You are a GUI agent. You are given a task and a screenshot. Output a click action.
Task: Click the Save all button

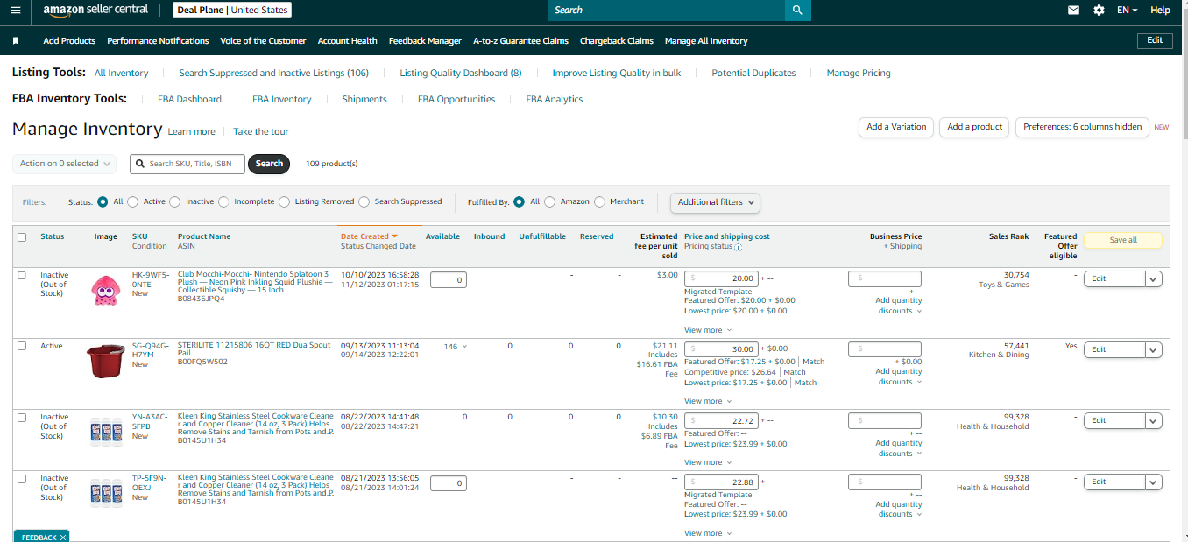1123,240
